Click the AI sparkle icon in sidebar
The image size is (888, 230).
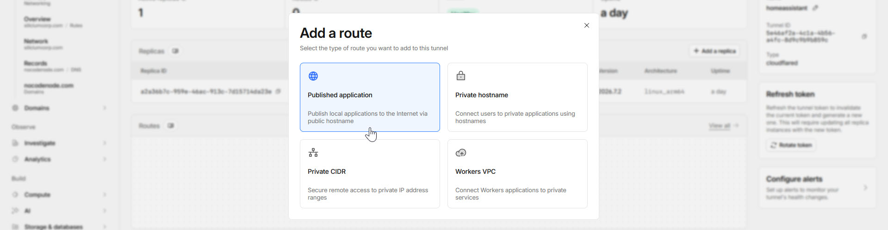(15, 211)
